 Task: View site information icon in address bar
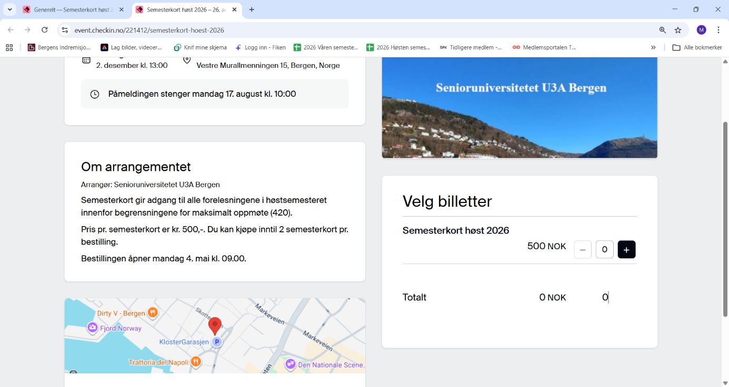[x=65, y=30]
